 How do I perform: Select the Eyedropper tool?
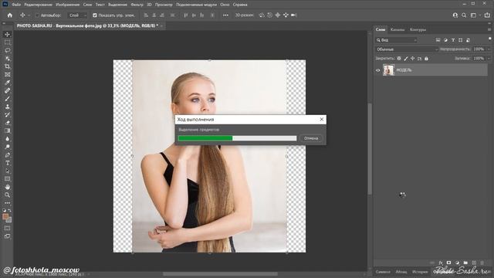click(7, 83)
